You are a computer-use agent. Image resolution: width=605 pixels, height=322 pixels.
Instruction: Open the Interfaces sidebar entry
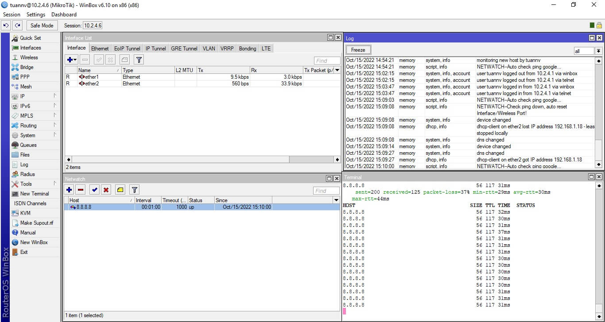click(x=30, y=48)
